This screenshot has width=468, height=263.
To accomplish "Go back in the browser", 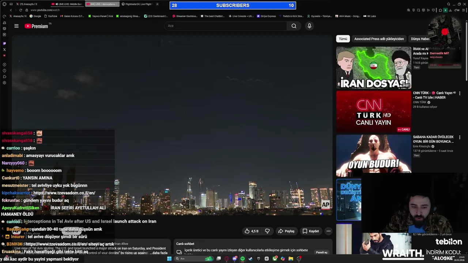I will pos(11,10).
